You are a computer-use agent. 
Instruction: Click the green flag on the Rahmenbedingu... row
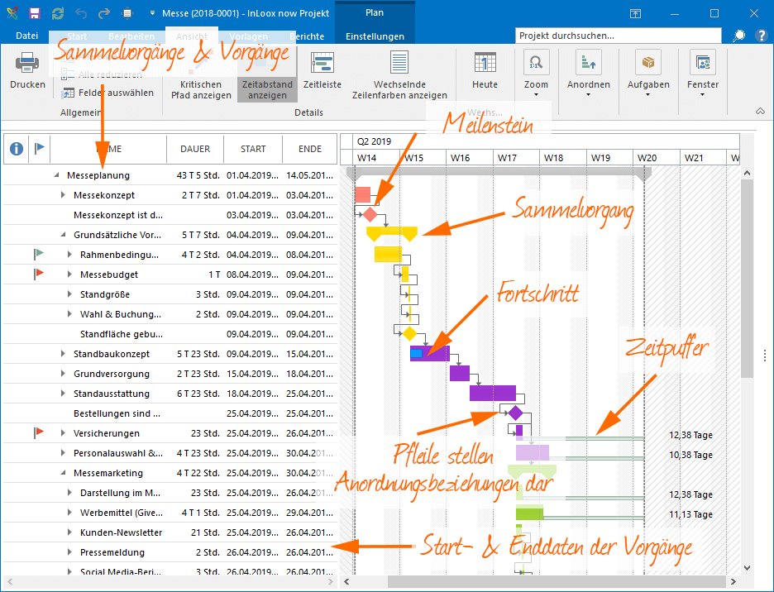tap(39, 254)
